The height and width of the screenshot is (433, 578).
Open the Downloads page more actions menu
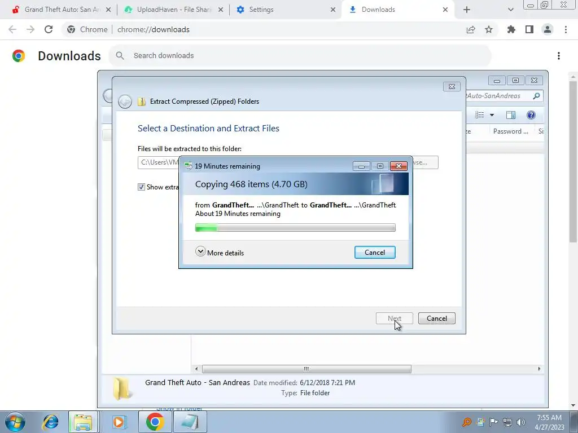pos(559,56)
